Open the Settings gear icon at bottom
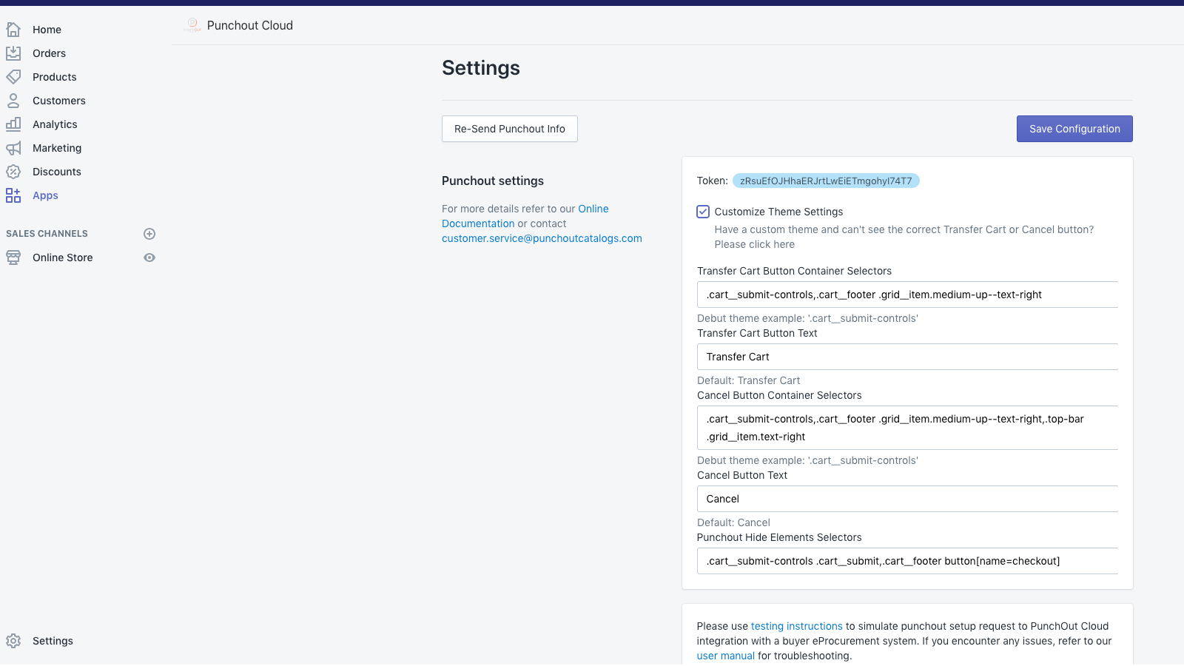1184x666 pixels. pos(13,641)
